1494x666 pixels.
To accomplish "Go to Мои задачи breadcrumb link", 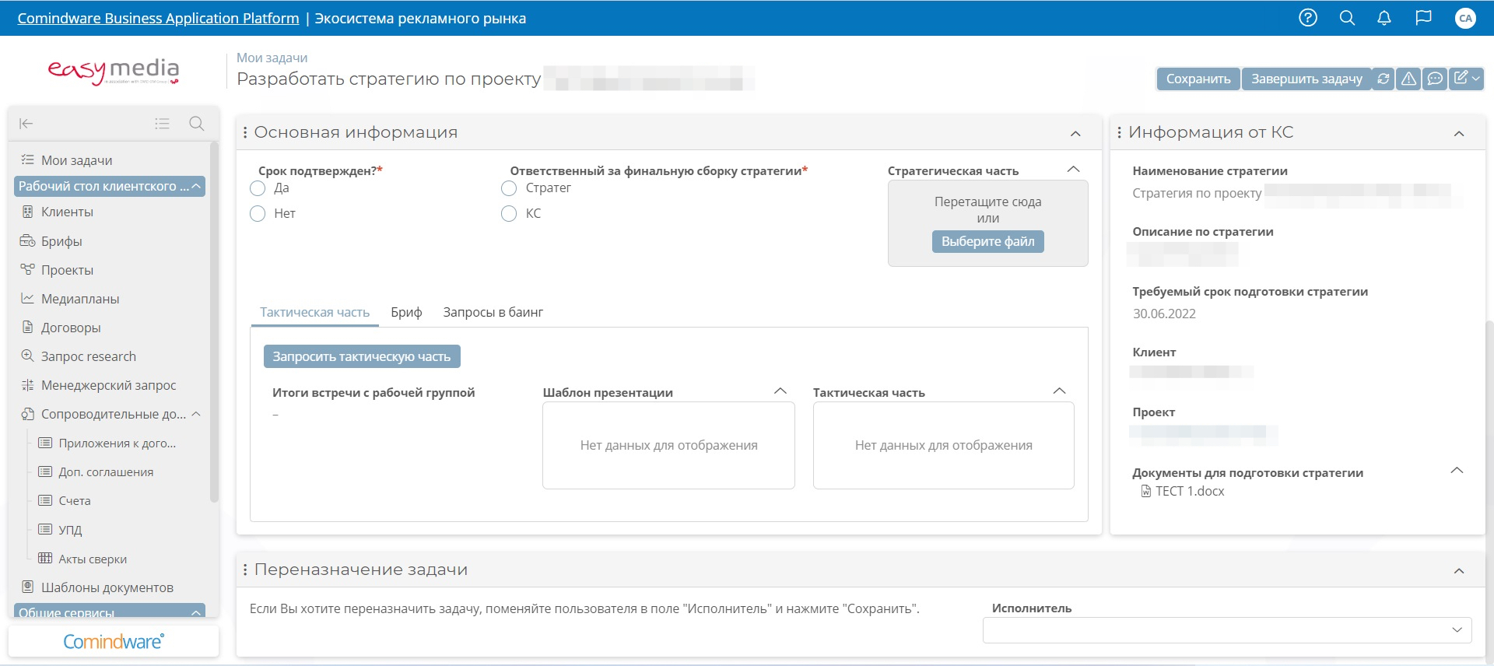I will click(x=272, y=58).
